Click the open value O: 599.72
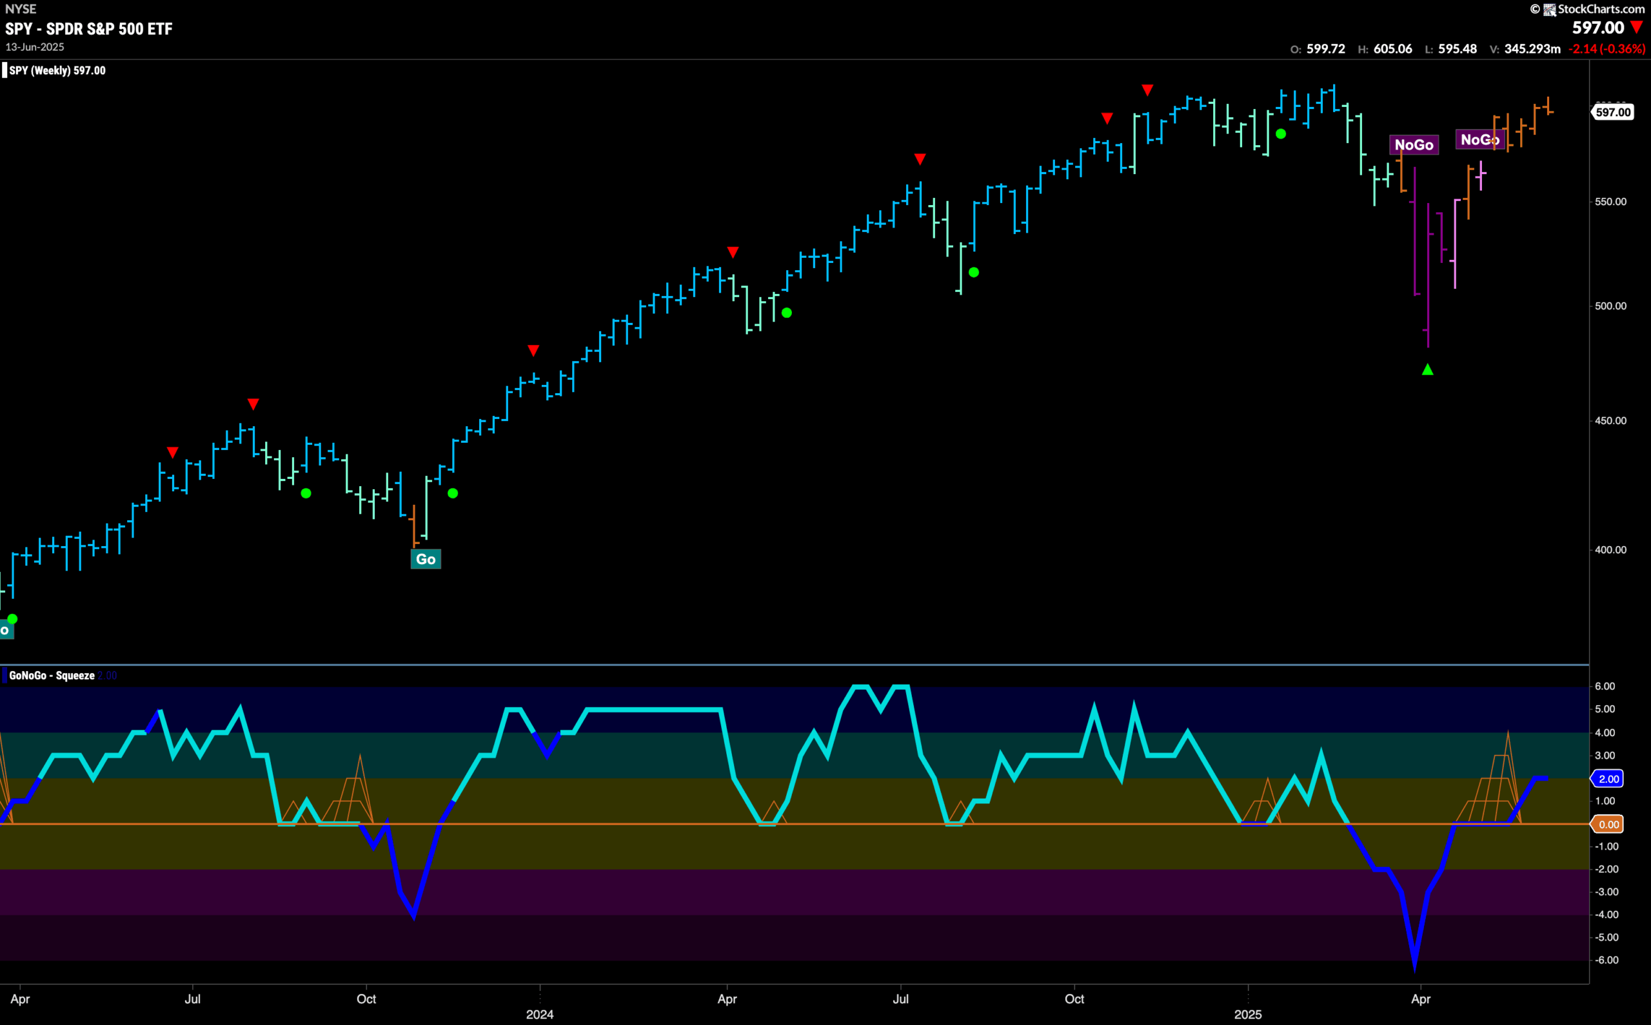The image size is (1651, 1025). click(x=1318, y=49)
